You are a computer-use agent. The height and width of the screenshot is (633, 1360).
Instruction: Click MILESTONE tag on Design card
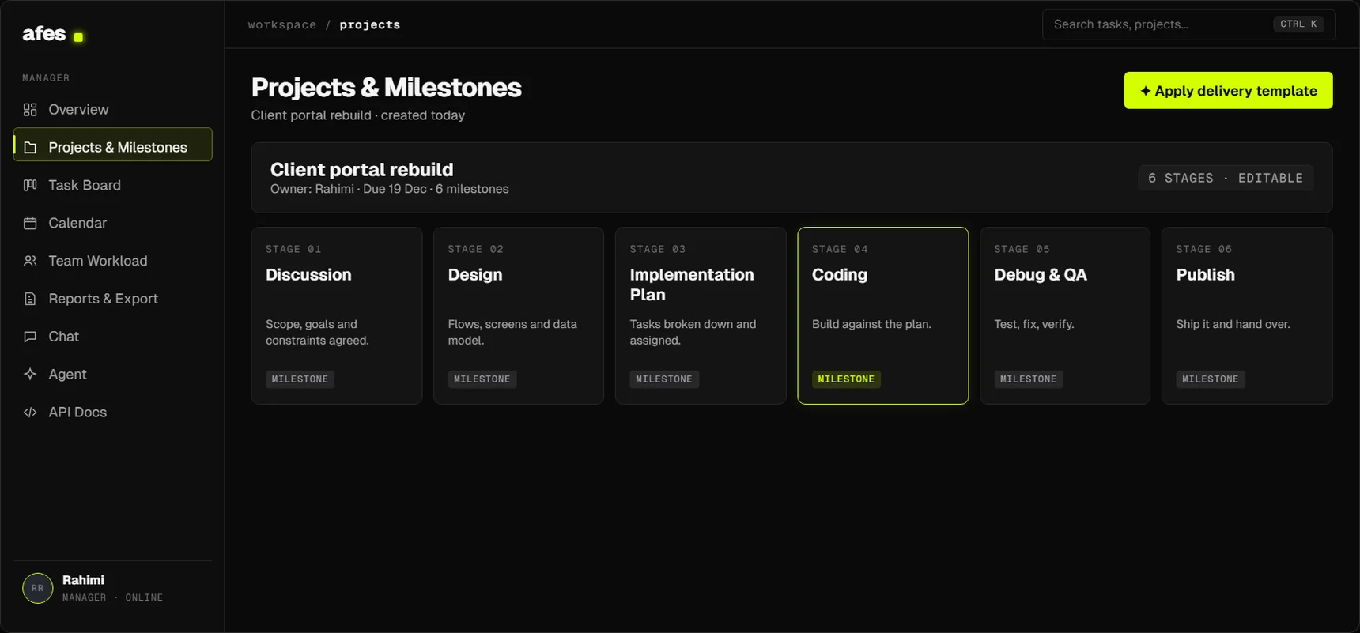[482, 379]
